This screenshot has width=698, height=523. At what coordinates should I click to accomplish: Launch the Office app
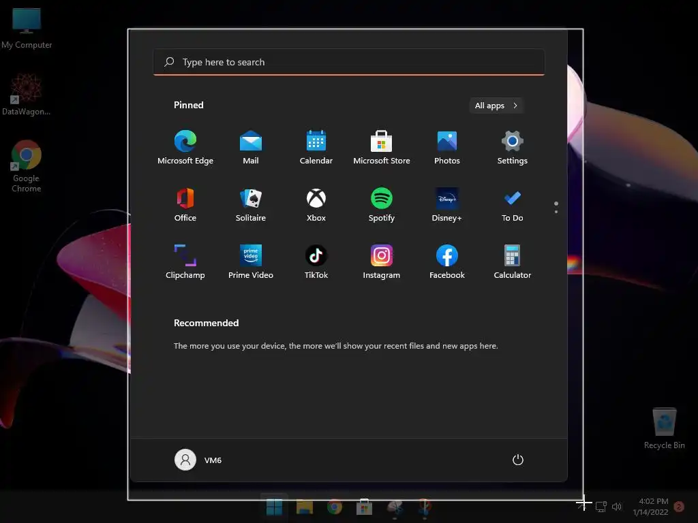[185, 204]
